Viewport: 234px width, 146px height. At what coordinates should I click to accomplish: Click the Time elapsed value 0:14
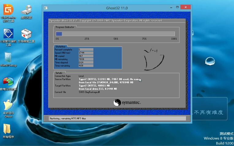coord(86,62)
